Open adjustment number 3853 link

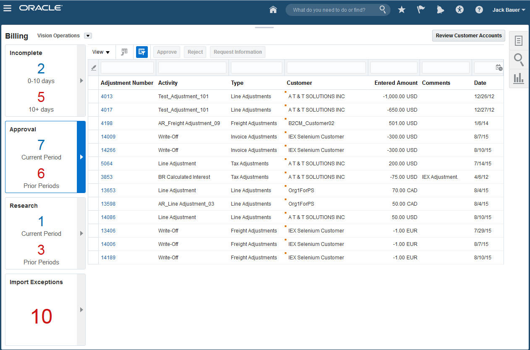tap(107, 177)
